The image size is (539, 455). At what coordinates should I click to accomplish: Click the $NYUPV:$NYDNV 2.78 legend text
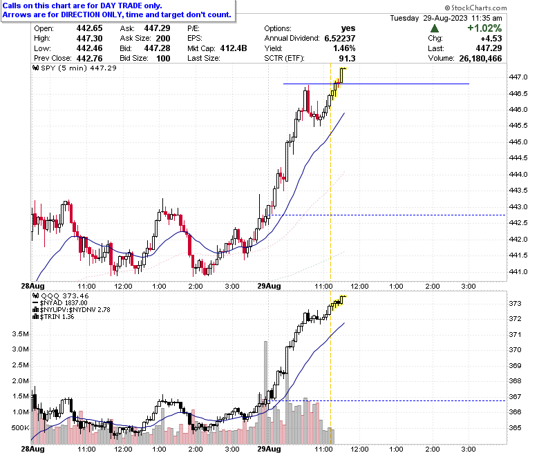pyautogui.click(x=75, y=310)
